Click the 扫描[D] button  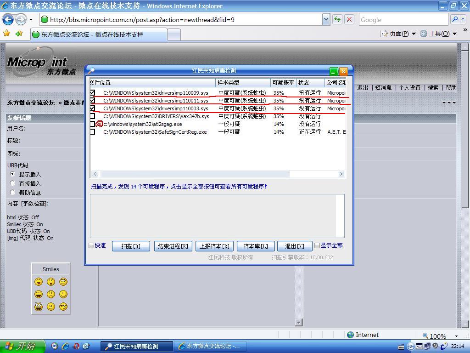[x=131, y=246]
